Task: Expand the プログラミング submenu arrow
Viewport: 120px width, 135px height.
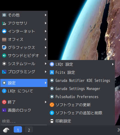Action: (46, 72)
